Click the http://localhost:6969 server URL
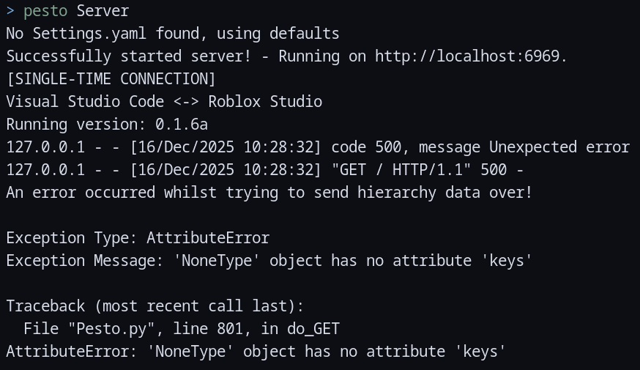This screenshot has height=370, width=640. 469,56
